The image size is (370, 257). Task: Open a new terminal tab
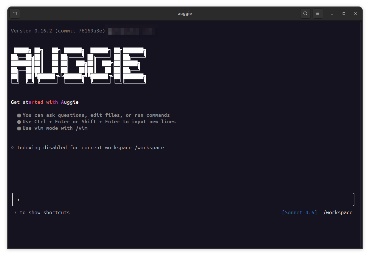14,13
